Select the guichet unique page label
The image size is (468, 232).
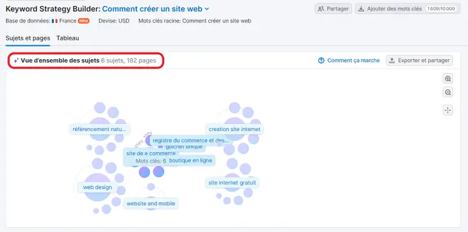pyautogui.click(x=184, y=147)
